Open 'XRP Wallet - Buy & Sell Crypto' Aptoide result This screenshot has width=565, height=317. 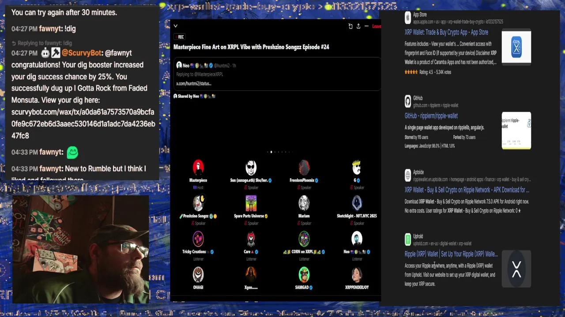[467, 190]
